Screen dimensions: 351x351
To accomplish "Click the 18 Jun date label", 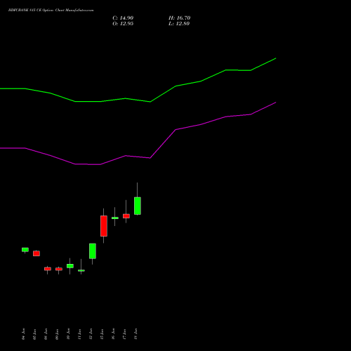I will tap(135, 334).
